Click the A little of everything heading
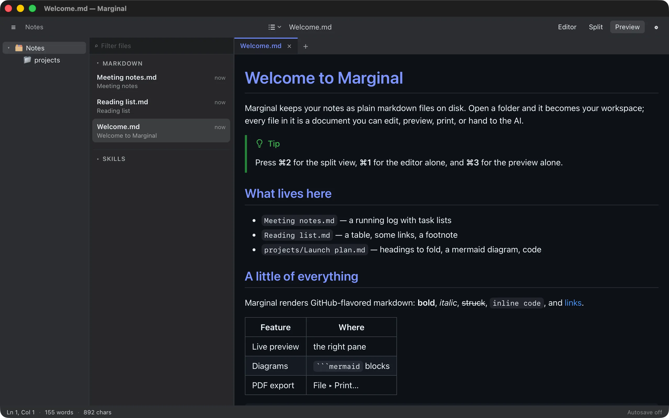The image size is (669, 418). (x=301, y=276)
